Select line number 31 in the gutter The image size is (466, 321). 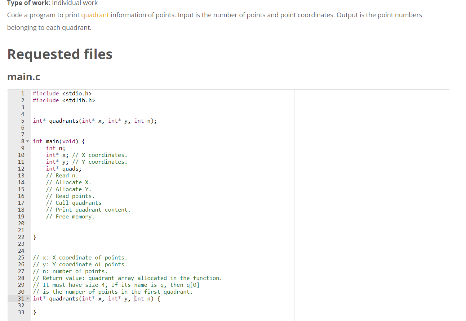click(x=21, y=298)
